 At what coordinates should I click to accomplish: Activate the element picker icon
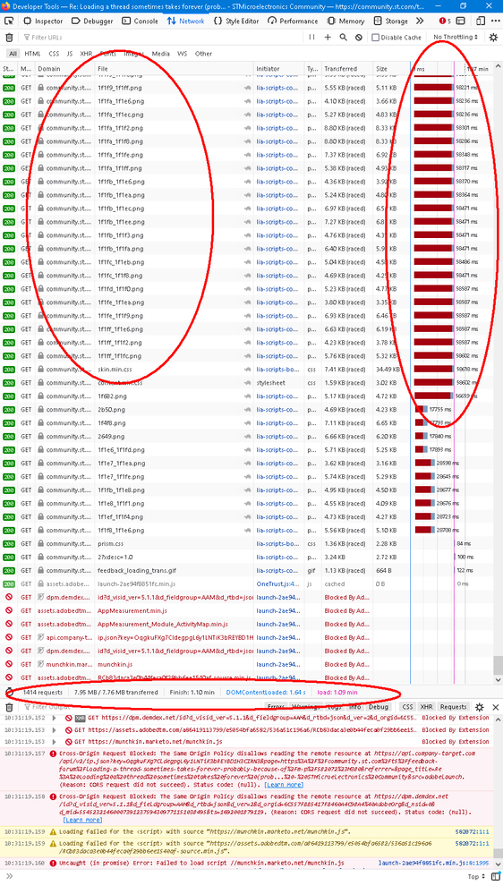click(9, 21)
